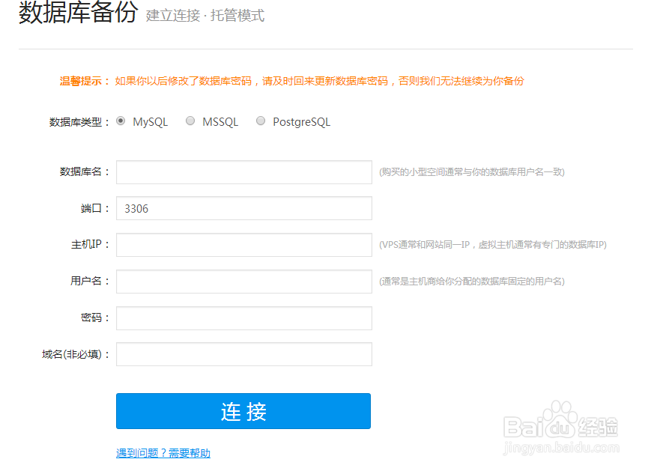Click the 域名(非必填) optional input field
Image resolution: width=657 pixels, height=471 pixels.
click(x=243, y=353)
